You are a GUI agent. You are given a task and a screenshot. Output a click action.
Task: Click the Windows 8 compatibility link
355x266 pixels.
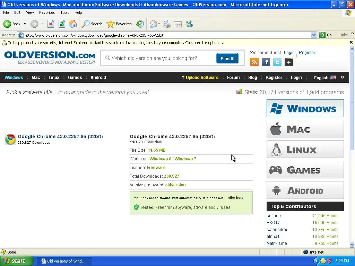click(160, 159)
